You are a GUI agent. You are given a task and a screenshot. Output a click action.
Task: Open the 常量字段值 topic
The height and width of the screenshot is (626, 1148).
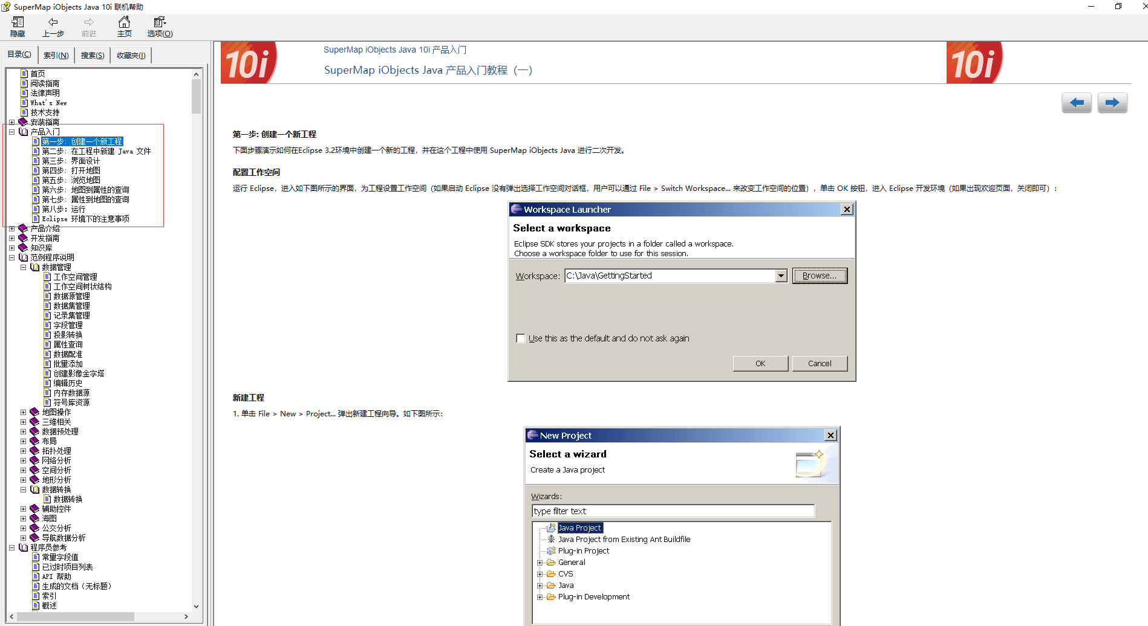(60, 557)
